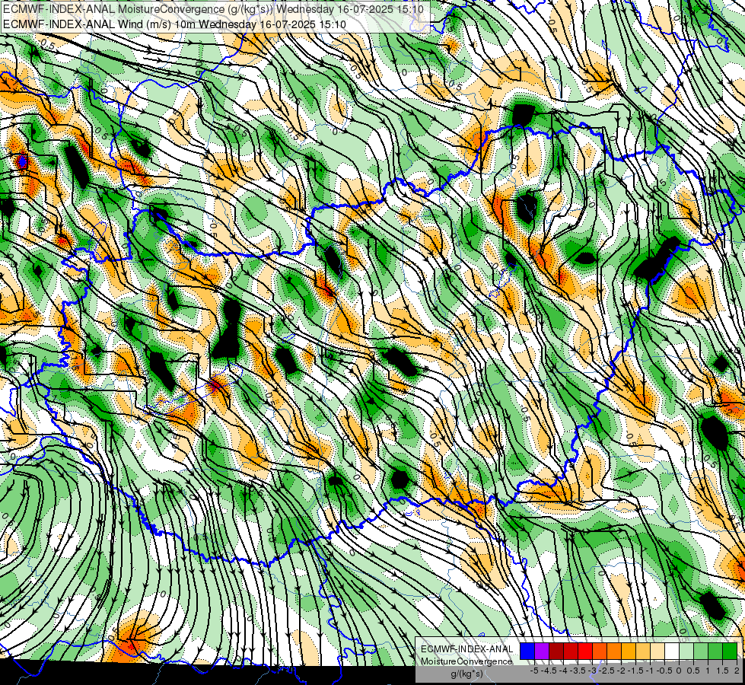Pick the medium green swatch from 1 to 1.5
This screenshot has width=745, height=685.
715,652
